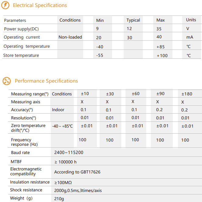Image resolution: width=202 pixels, height=202 pixels.
Task: Select the ±90 measuring range column
Action: (x=160, y=94)
